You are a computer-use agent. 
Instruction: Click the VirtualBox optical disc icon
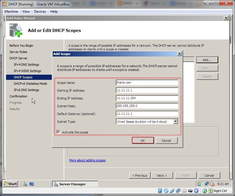click(x=166, y=191)
